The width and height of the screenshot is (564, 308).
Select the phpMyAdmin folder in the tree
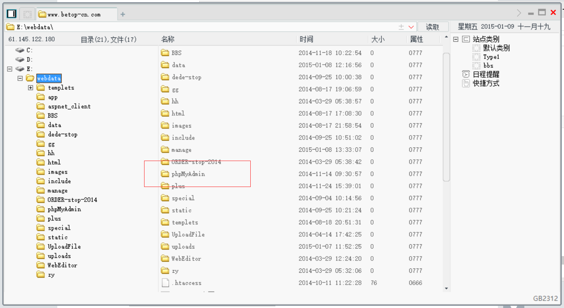click(x=64, y=209)
